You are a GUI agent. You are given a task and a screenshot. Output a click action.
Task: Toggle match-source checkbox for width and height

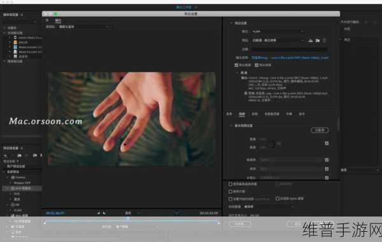327,143
